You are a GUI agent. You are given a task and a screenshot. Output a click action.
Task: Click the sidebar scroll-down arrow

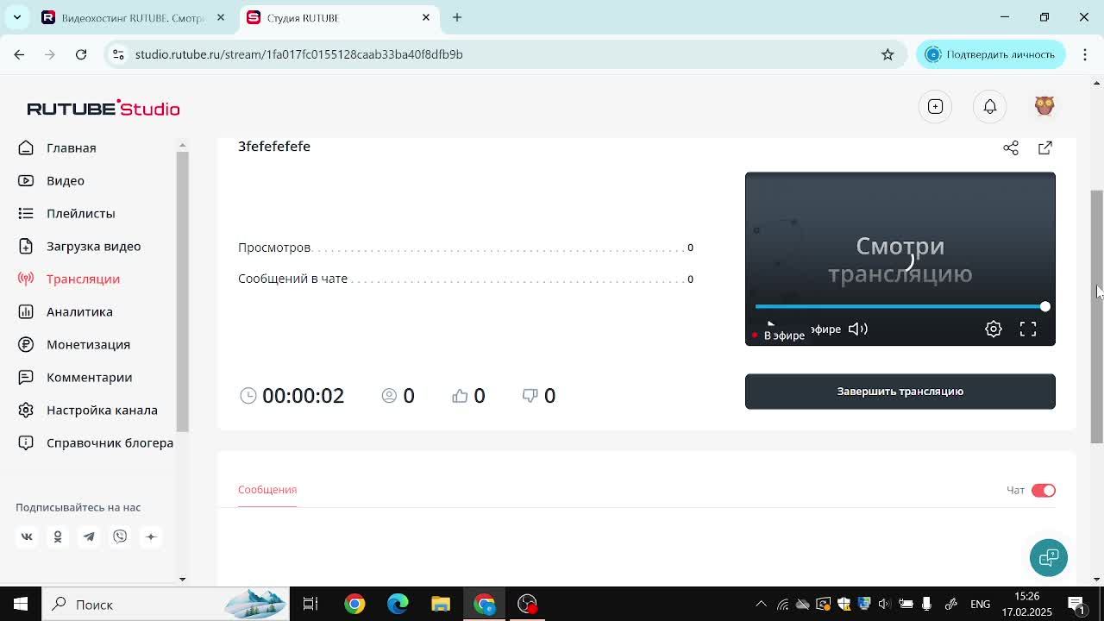click(x=182, y=579)
